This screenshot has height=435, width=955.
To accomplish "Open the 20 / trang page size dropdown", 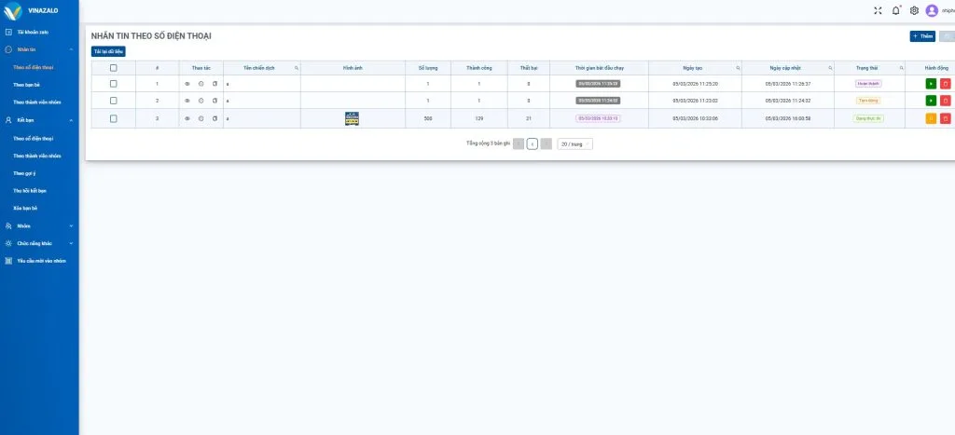I will [574, 144].
